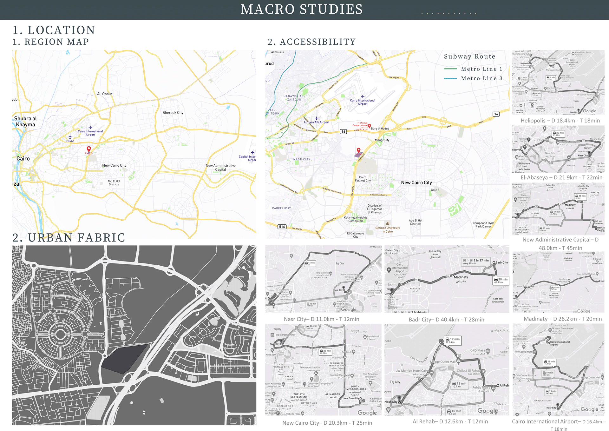The width and height of the screenshot is (609, 431).
Task: Click the 'New Cairo City' label on the accessibility map
Action: [416, 182]
